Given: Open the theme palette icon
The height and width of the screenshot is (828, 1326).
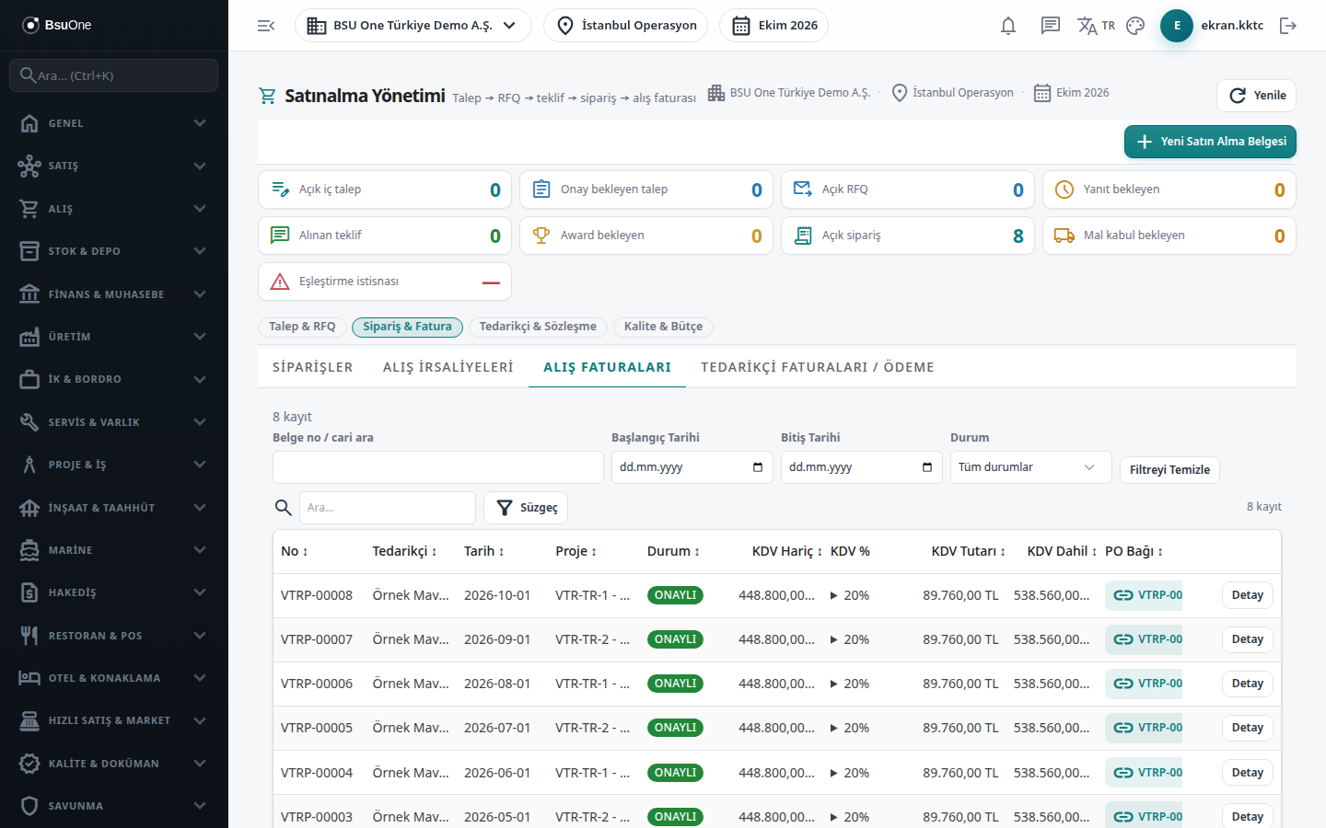Looking at the screenshot, I should tap(1135, 26).
